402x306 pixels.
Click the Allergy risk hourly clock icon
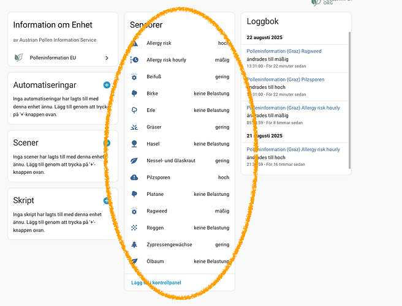click(x=135, y=60)
